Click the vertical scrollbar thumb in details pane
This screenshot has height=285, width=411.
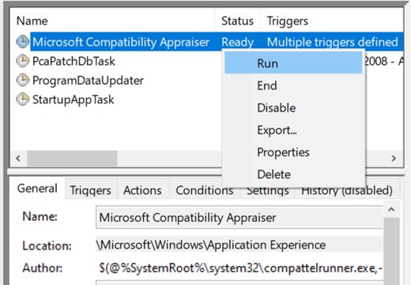[391, 251]
